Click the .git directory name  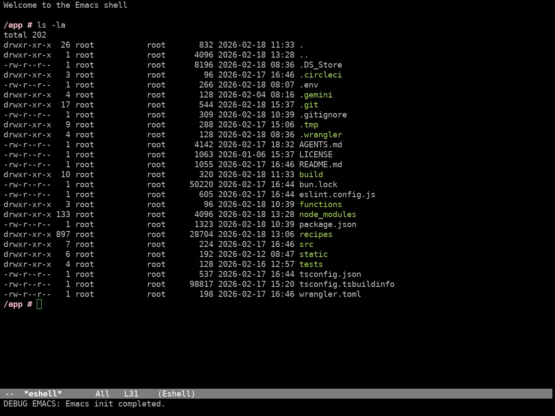coord(309,105)
